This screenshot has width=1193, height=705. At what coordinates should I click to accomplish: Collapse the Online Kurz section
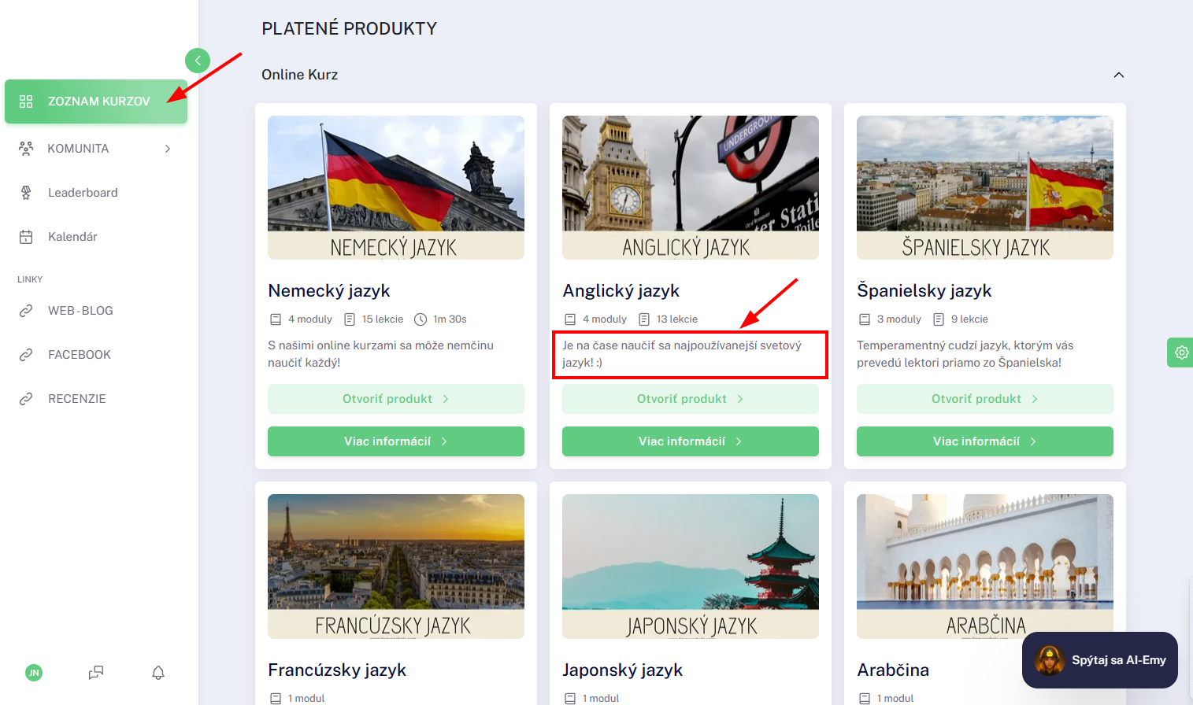pyautogui.click(x=1119, y=75)
